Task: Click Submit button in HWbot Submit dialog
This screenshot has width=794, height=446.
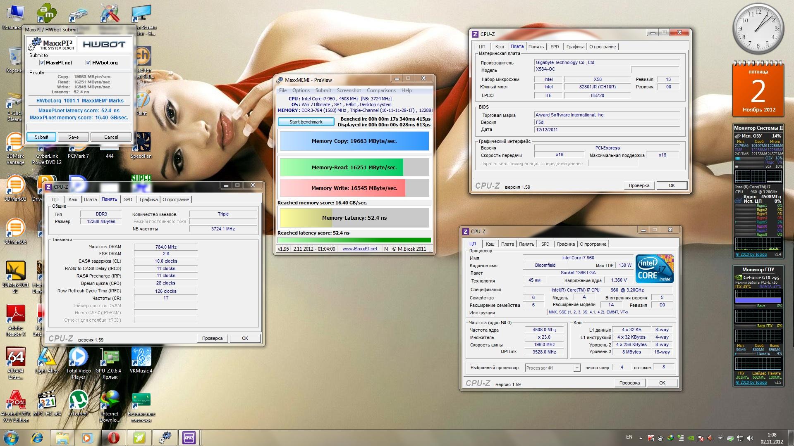Action: (41, 137)
